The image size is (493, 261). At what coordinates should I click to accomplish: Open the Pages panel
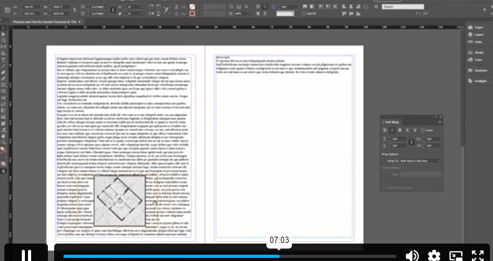click(x=476, y=27)
